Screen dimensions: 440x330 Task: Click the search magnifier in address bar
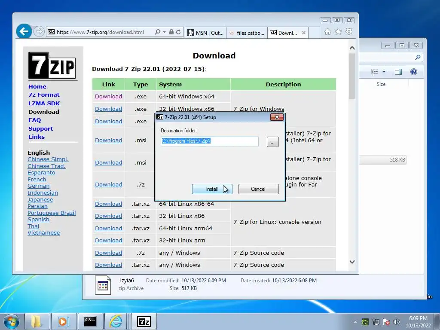point(157,32)
